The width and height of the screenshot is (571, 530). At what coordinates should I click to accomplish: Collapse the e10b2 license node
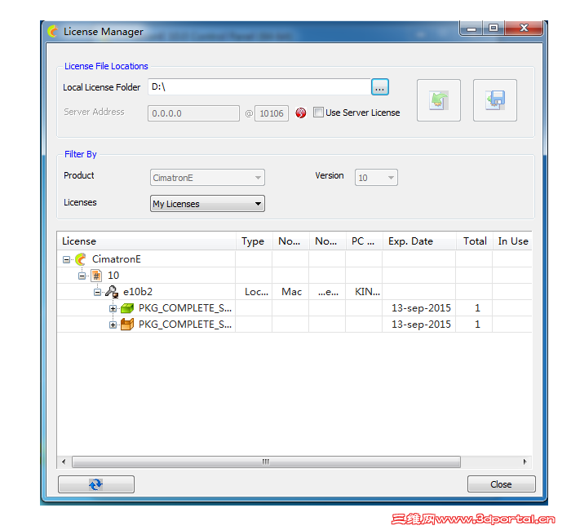(x=97, y=292)
